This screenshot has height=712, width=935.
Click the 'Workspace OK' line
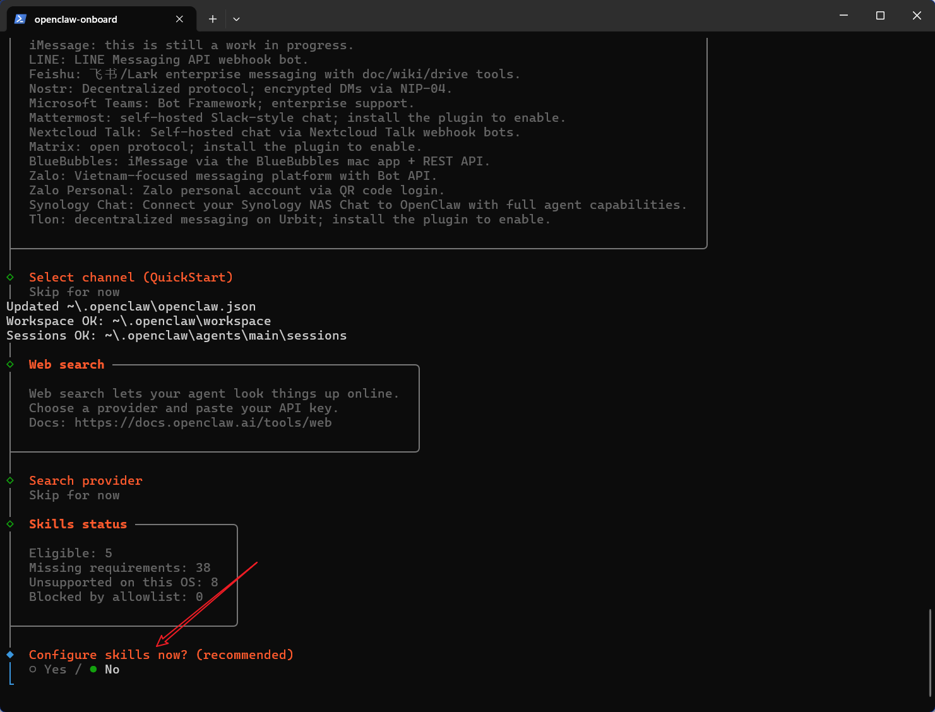click(139, 321)
